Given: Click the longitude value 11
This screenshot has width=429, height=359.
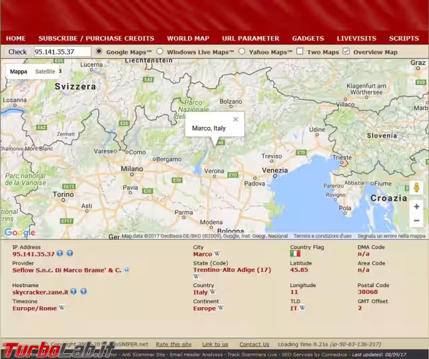Looking at the screenshot, I should [294, 292].
